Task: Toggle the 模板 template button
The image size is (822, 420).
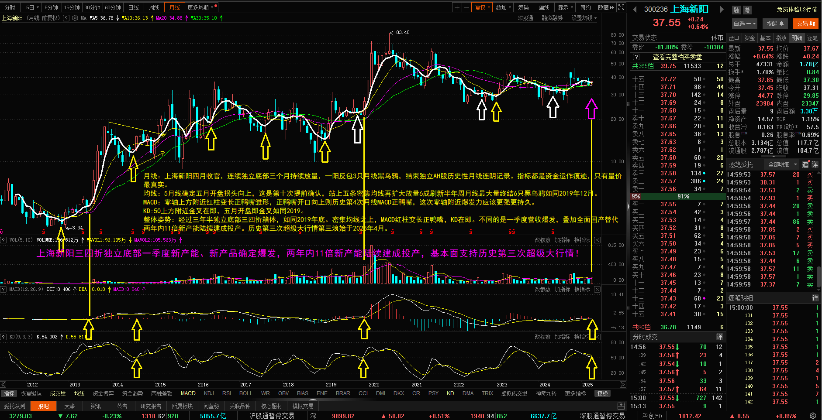Action: click(603, 393)
